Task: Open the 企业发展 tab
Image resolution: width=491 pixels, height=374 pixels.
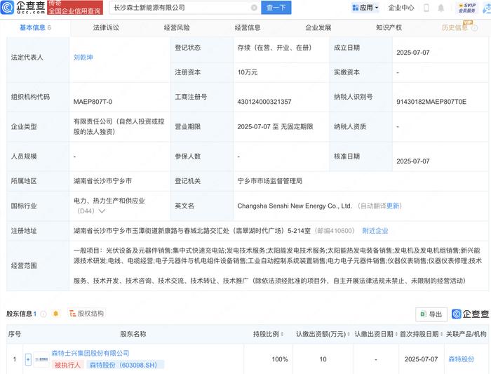Action: click(x=318, y=27)
